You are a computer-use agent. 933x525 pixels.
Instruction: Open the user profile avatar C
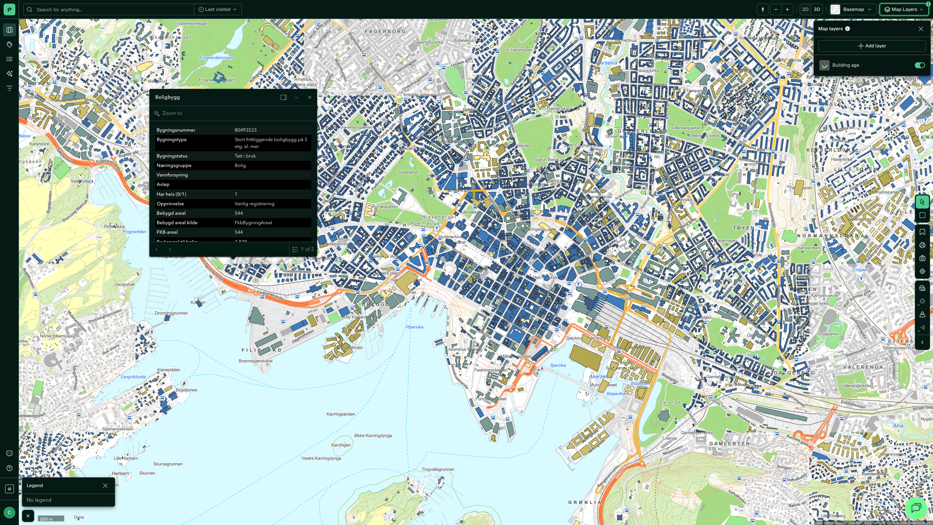coord(9,513)
